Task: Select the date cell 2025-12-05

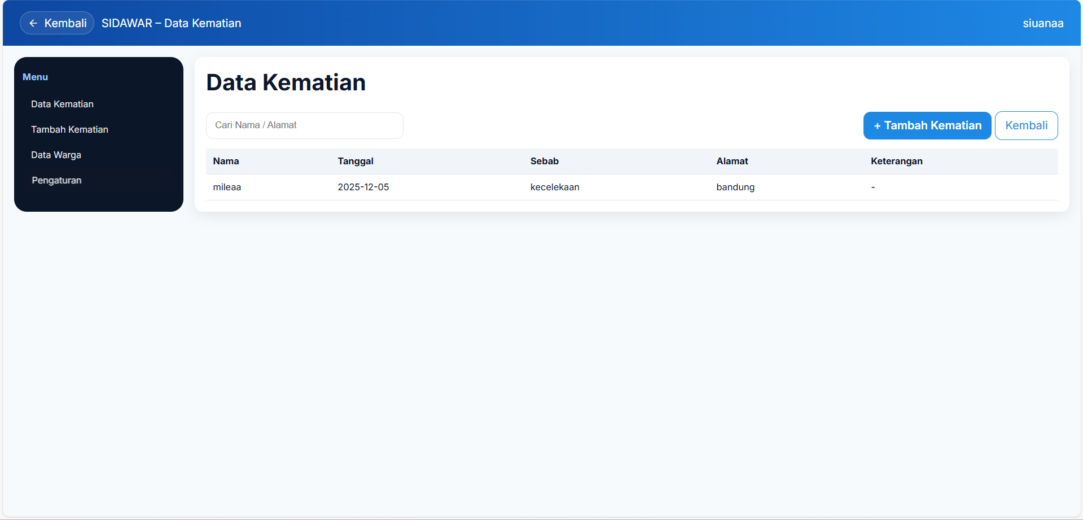Action: [x=363, y=187]
